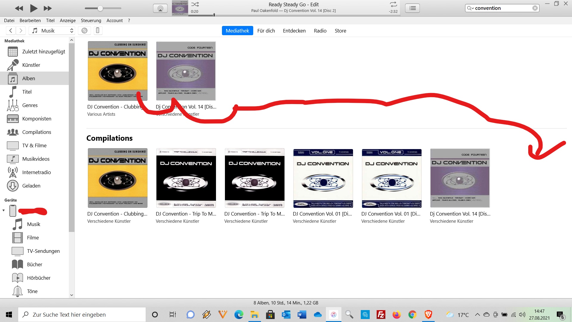Screen dimensions: 572x322
Task: Switch to the Entdecken tab
Action: [x=294, y=31]
